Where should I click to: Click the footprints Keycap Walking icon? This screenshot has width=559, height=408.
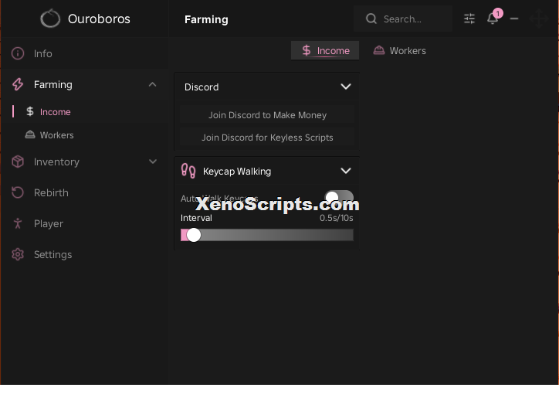coord(188,171)
